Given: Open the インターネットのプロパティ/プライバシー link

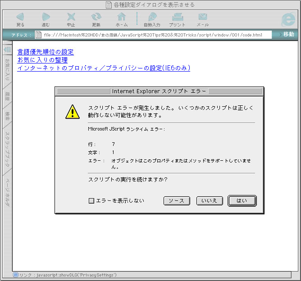Looking at the screenshot, I should (104, 68).
